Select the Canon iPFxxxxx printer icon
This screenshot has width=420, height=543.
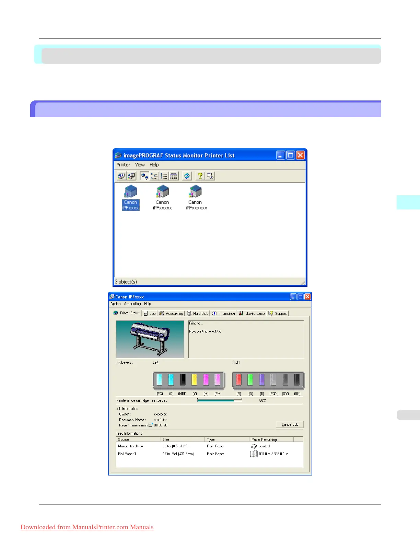[162, 198]
